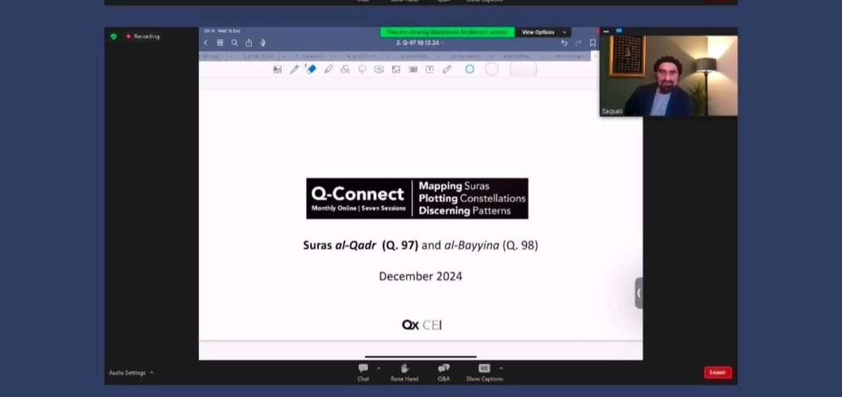Go back using the arrow in the notes app
Image resolution: width=842 pixels, height=397 pixels.
pyautogui.click(x=206, y=42)
